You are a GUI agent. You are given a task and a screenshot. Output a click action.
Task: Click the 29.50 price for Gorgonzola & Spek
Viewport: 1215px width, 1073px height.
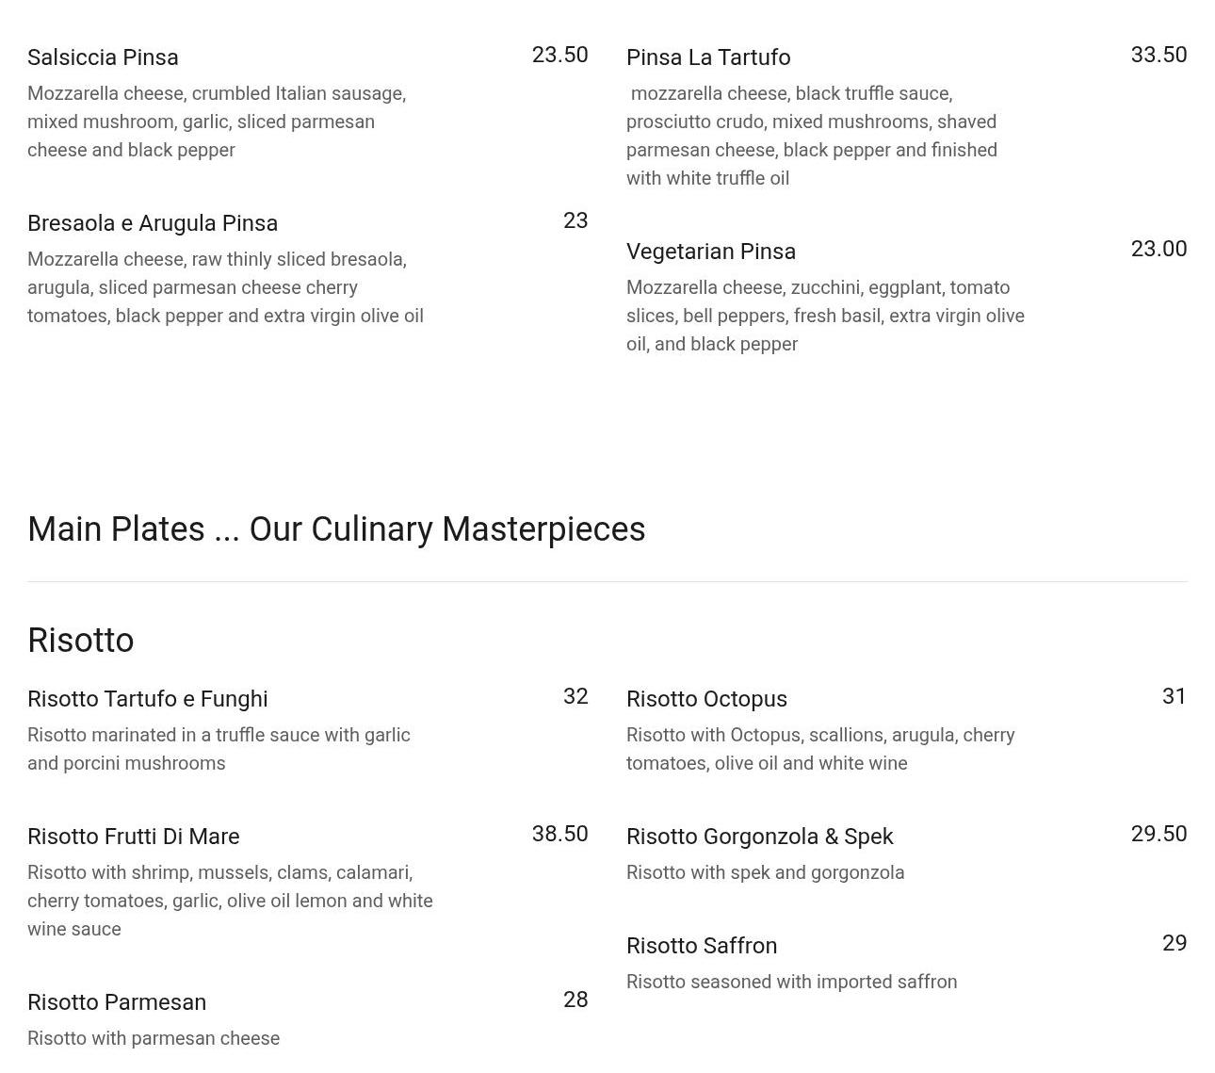point(1158,834)
